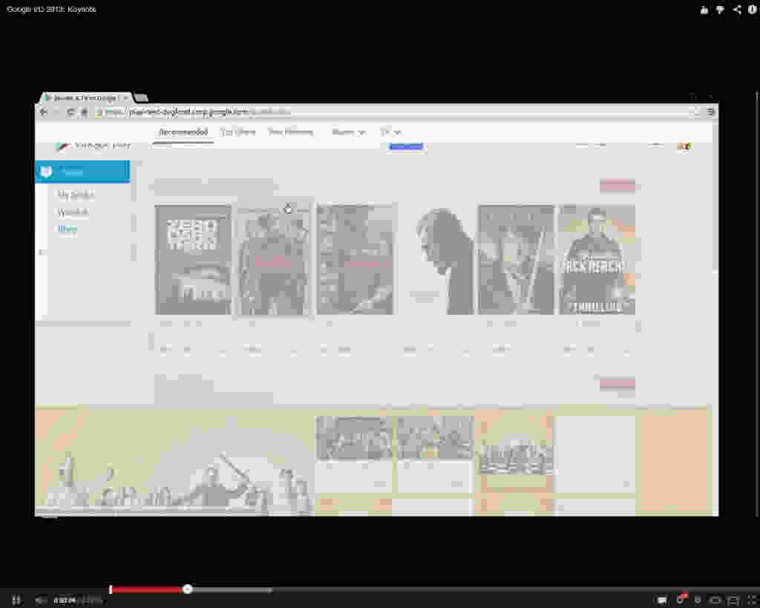The width and height of the screenshot is (760, 608).
Task: Enter full screen from player controls
Action: [753, 601]
